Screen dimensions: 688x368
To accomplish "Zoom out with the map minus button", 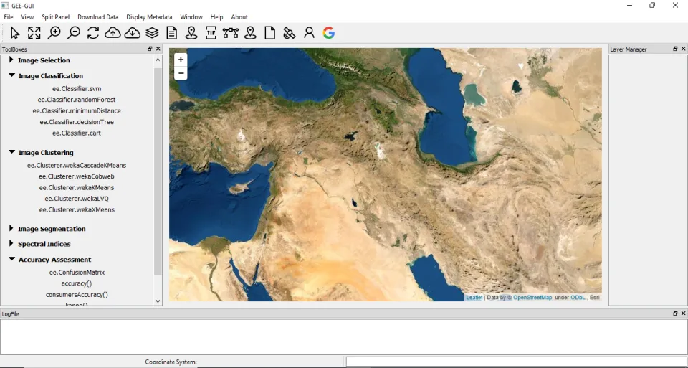I will click(x=181, y=73).
